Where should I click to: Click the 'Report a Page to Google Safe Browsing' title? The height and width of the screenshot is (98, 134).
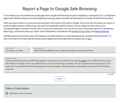tap(59, 9)
